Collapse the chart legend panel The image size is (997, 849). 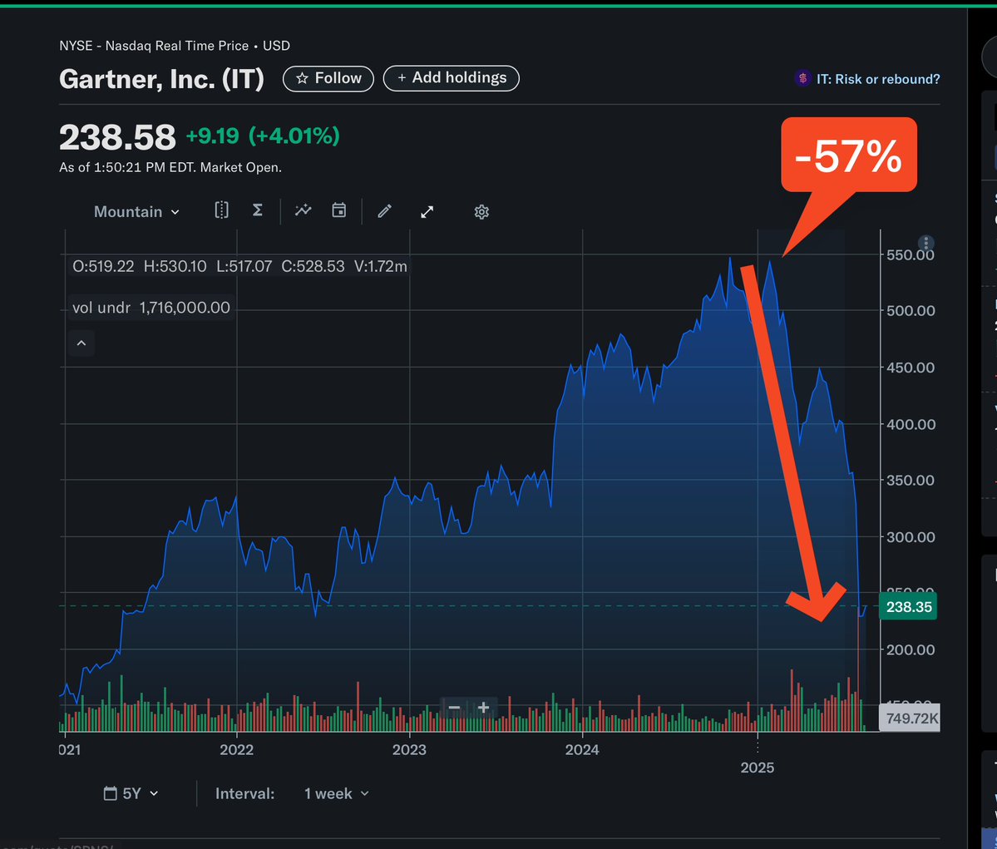pos(81,343)
